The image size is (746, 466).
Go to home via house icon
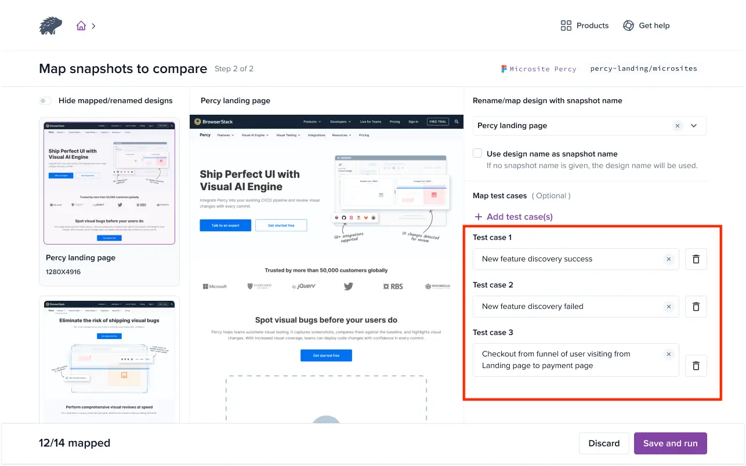[81, 26]
